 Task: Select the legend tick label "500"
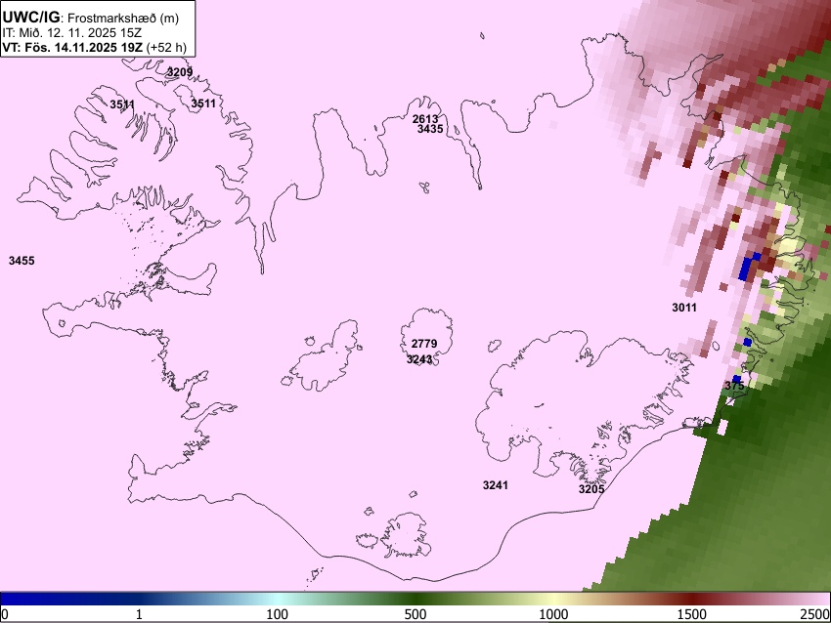[x=415, y=614]
